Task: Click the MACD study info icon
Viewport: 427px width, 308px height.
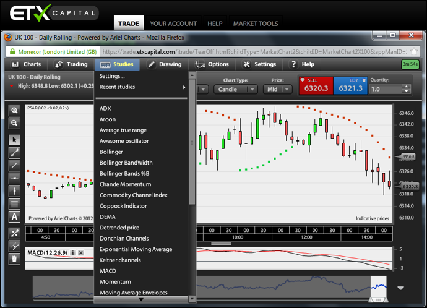Action: tap(72, 253)
